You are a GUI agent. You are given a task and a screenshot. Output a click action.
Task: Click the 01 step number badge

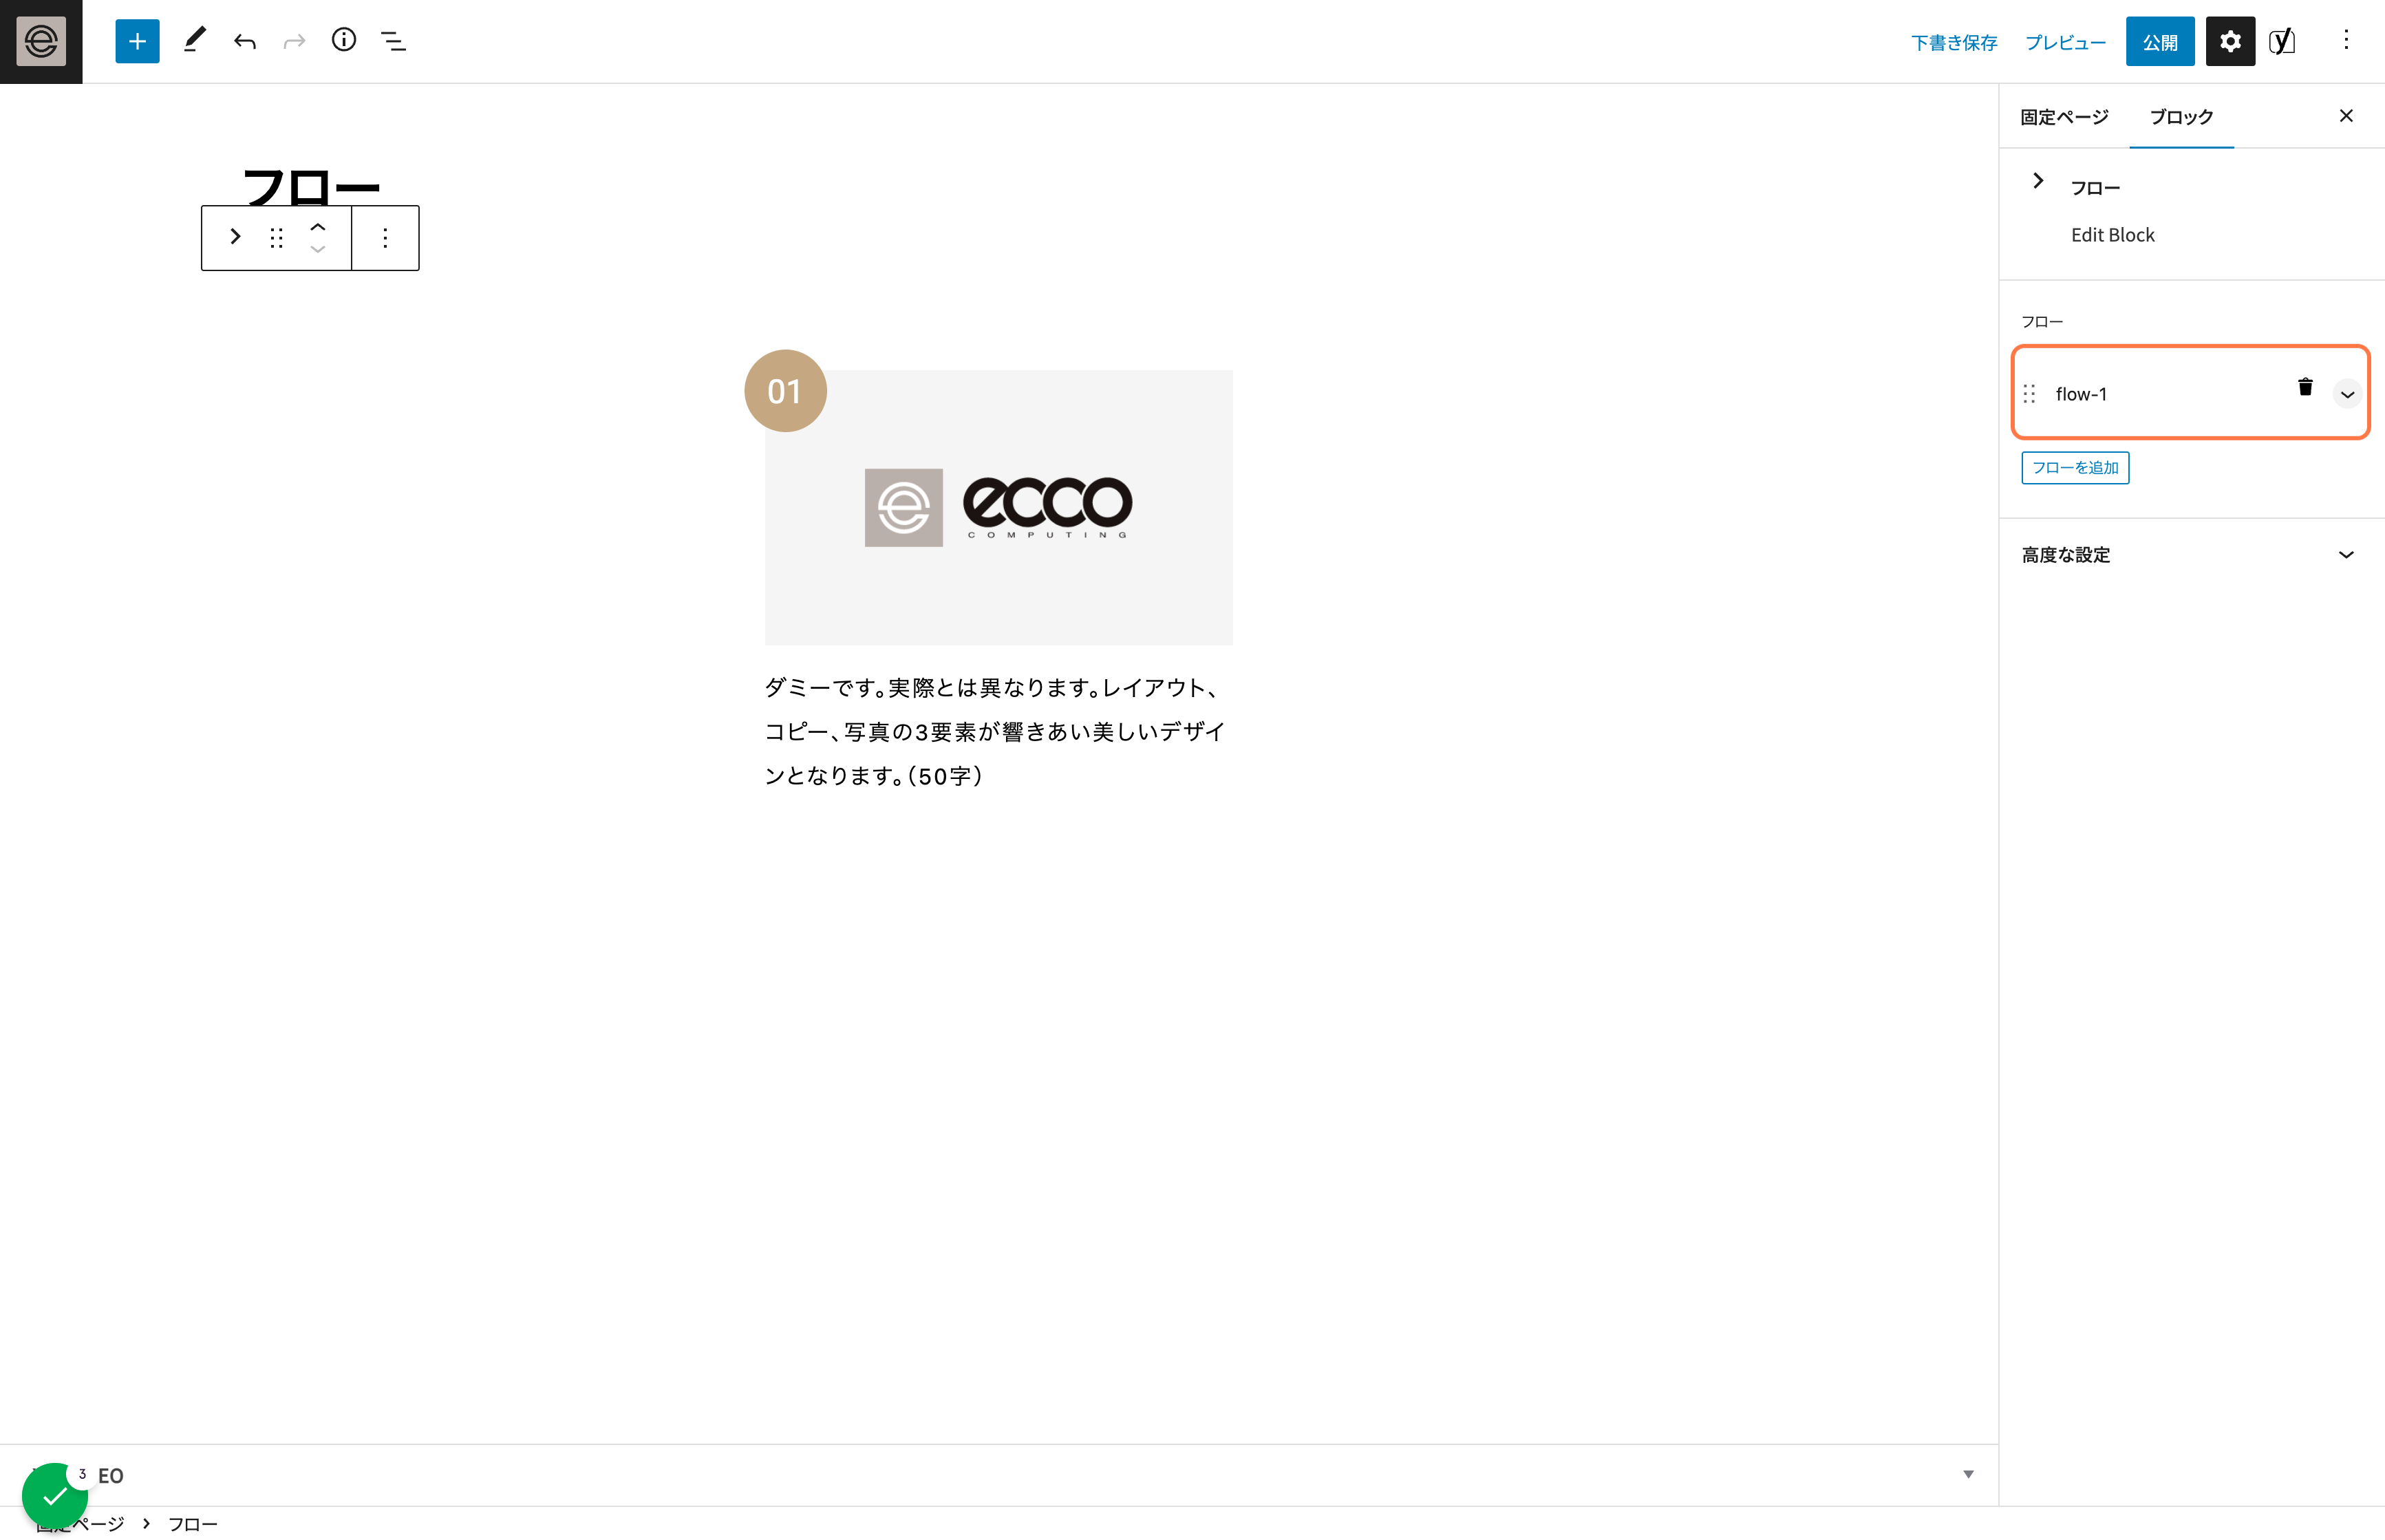click(x=785, y=391)
